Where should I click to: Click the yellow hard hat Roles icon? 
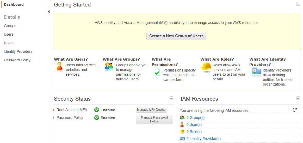click(206, 67)
